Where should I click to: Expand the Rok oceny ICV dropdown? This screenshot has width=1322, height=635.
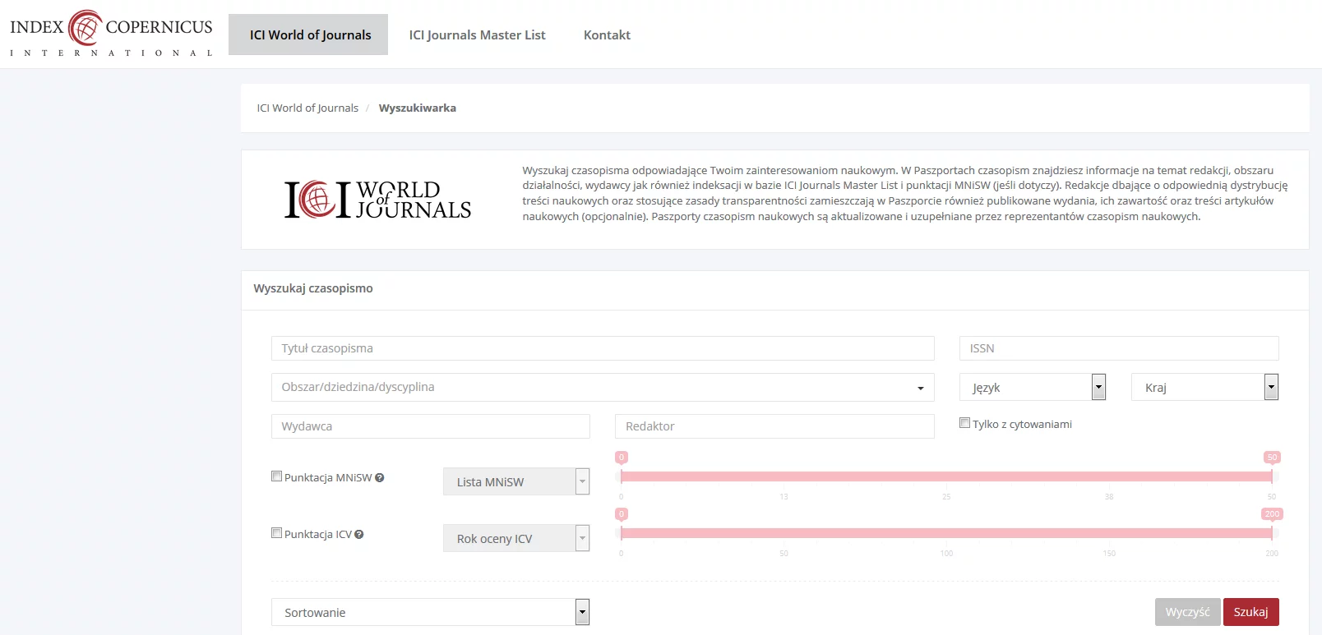[x=516, y=538]
